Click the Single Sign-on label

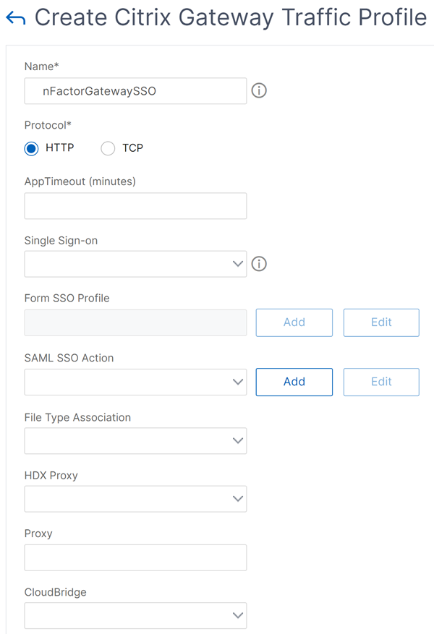click(x=61, y=241)
